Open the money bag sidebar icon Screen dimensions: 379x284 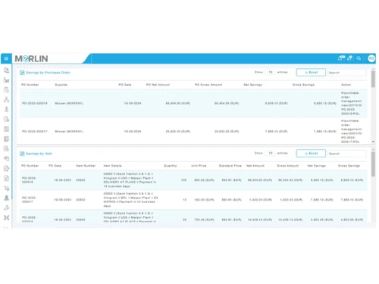[6, 109]
